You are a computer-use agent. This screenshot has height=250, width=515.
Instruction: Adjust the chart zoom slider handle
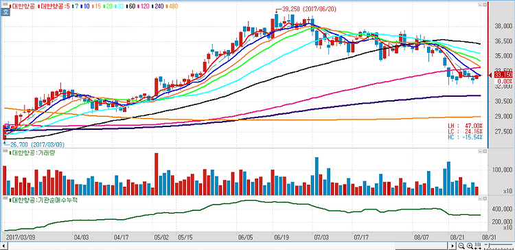(x=489, y=245)
